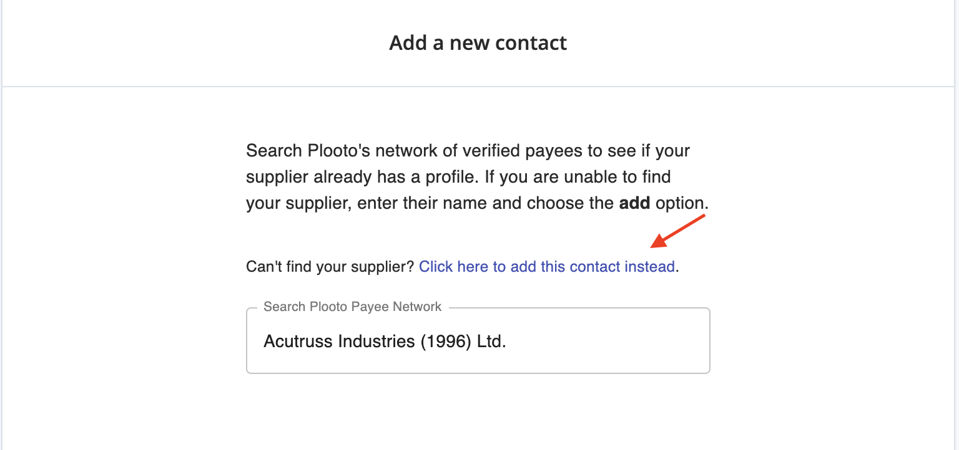Place cursor after "Ltd." in search field
Image resolution: width=959 pixels, height=450 pixels.
(506, 342)
